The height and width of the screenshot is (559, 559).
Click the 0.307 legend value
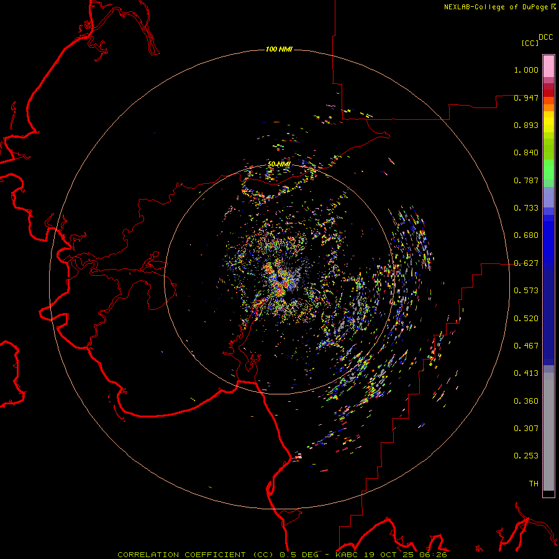[526, 429]
